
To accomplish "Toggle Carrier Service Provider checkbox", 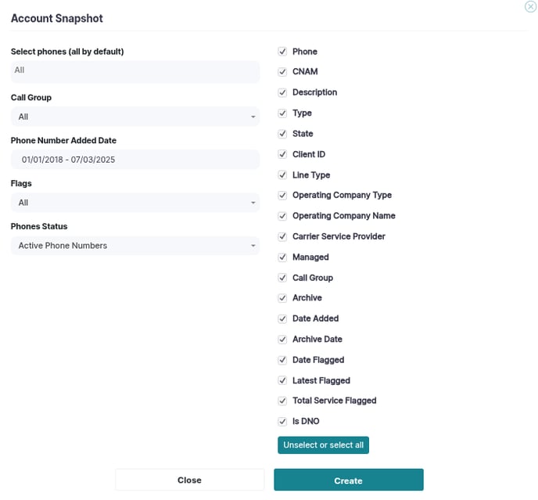I will point(282,236).
